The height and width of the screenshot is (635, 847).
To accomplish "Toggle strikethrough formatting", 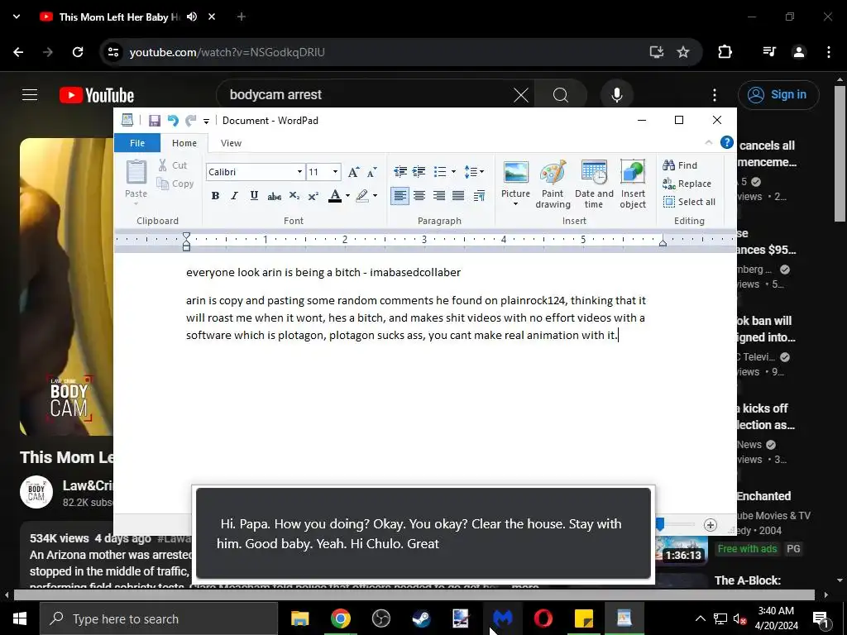I will click(274, 195).
